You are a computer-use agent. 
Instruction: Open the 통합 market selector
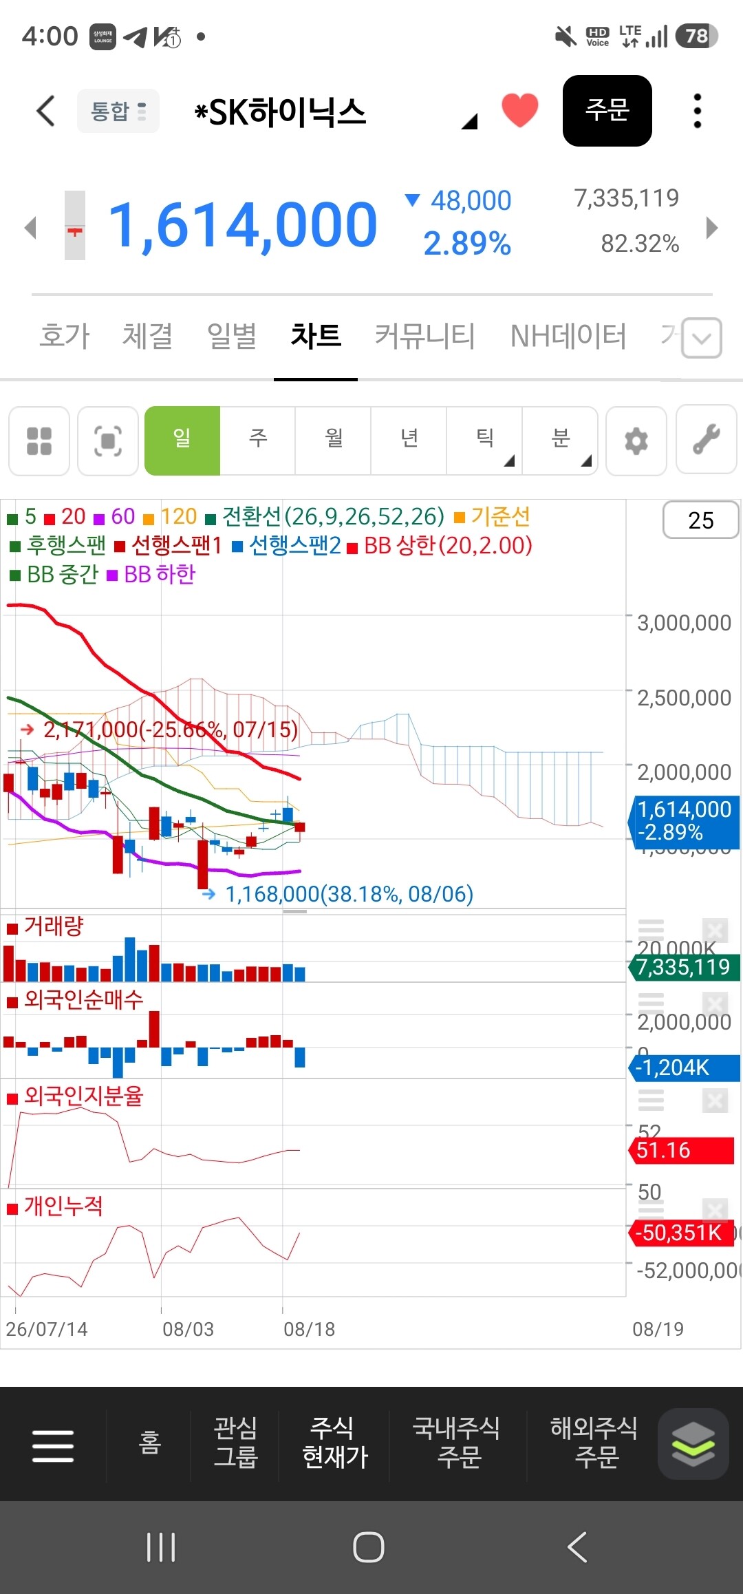click(x=118, y=111)
